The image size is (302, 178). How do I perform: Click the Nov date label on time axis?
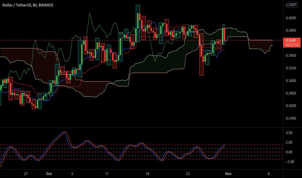click(228, 174)
